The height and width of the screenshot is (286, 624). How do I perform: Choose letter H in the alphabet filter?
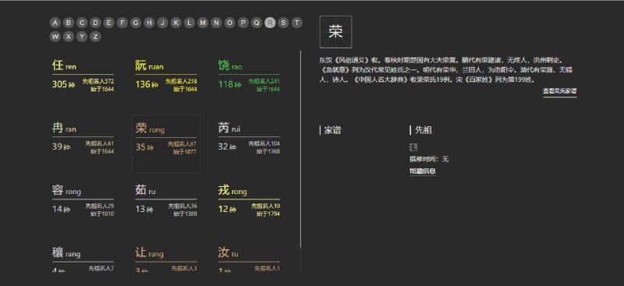click(x=149, y=23)
